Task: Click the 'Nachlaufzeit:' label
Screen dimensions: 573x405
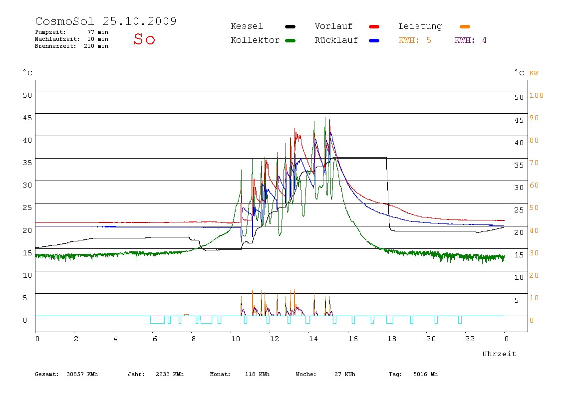Action: coord(57,39)
